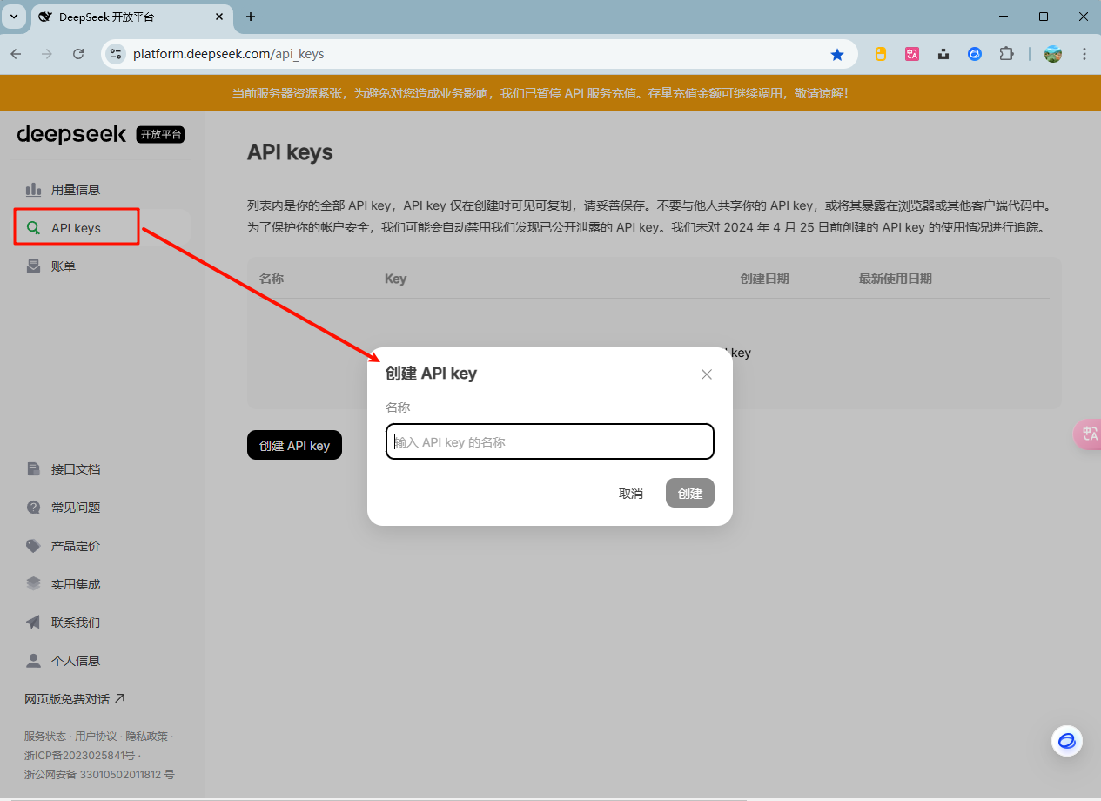Viewport: 1101px width, 801px height.
Task: Click the orange 当前服务器资源紧张 notice banner text
Action: coord(540,92)
